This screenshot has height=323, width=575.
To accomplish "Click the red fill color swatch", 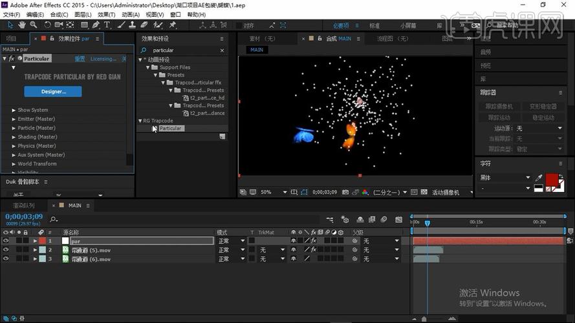I will (x=552, y=180).
